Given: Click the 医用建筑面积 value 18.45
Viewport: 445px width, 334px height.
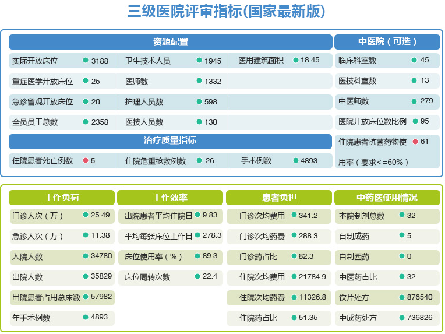Looking at the screenshot, I should pyautogui.click(x=310, y=60).
